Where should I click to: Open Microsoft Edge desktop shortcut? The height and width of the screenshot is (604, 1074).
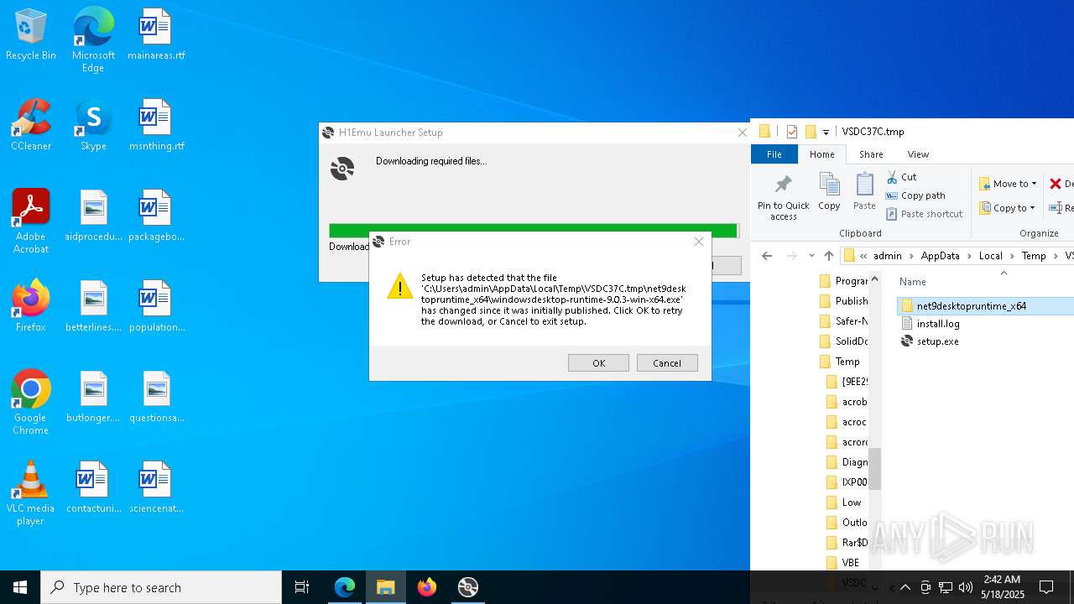[93, 40]
